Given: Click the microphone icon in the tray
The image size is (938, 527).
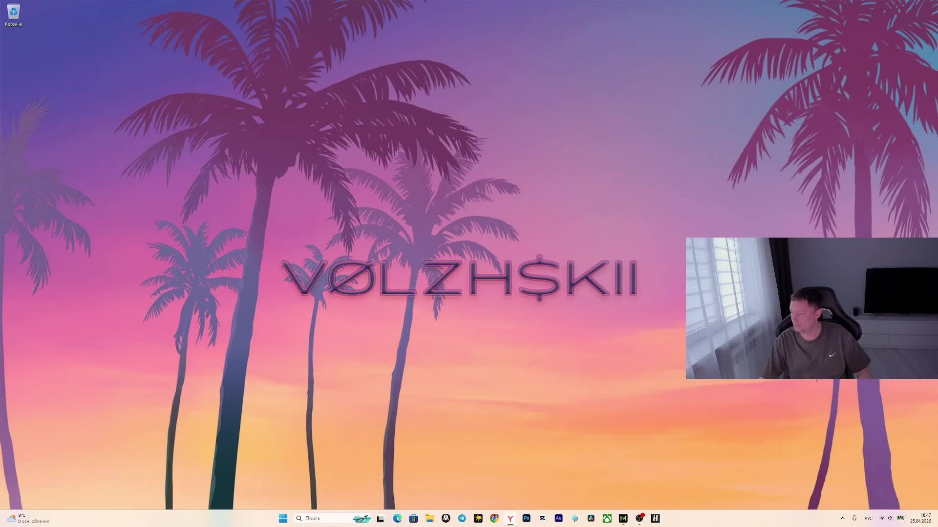Looking at the screenshot, I should tap(854, 518).
